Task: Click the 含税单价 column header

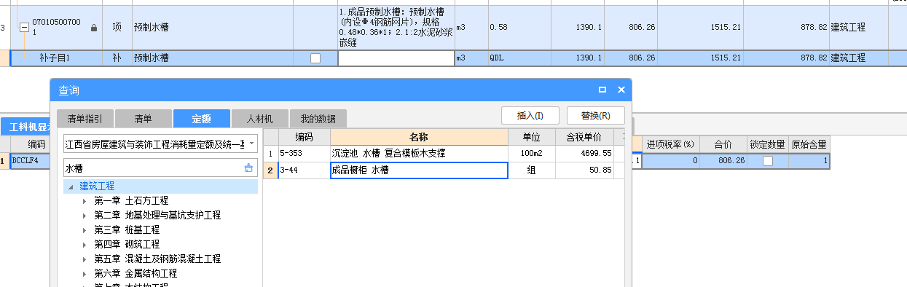Action: pyautogui.click(x=584, y=137)
